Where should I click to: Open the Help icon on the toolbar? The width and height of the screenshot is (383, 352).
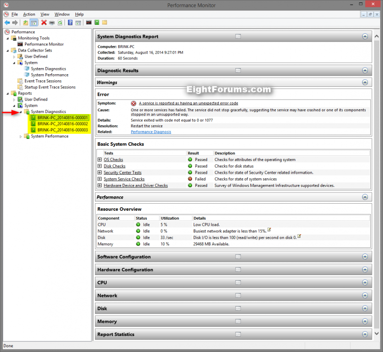coord(70,22)
